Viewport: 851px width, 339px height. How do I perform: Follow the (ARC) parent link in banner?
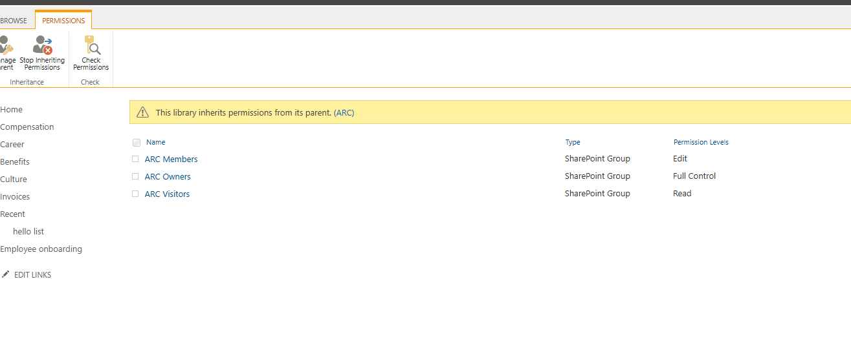pyautogui.click(x=344, y=112)
